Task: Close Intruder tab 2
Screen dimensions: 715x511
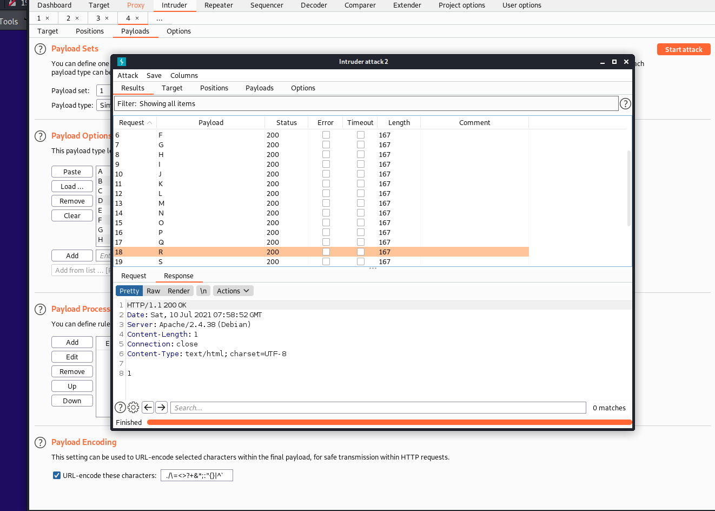Action: click(x=77, y=18)
